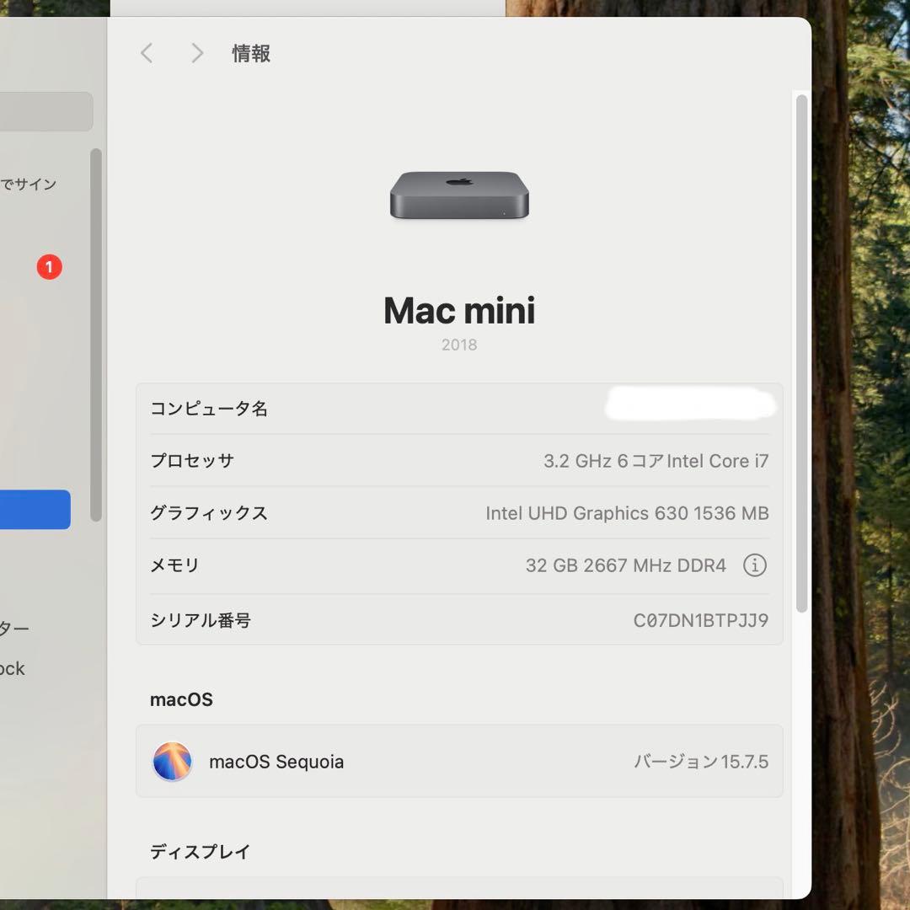Click the macOS Sequoia row label
Screen dimensions: 910x910
(276, 762)
